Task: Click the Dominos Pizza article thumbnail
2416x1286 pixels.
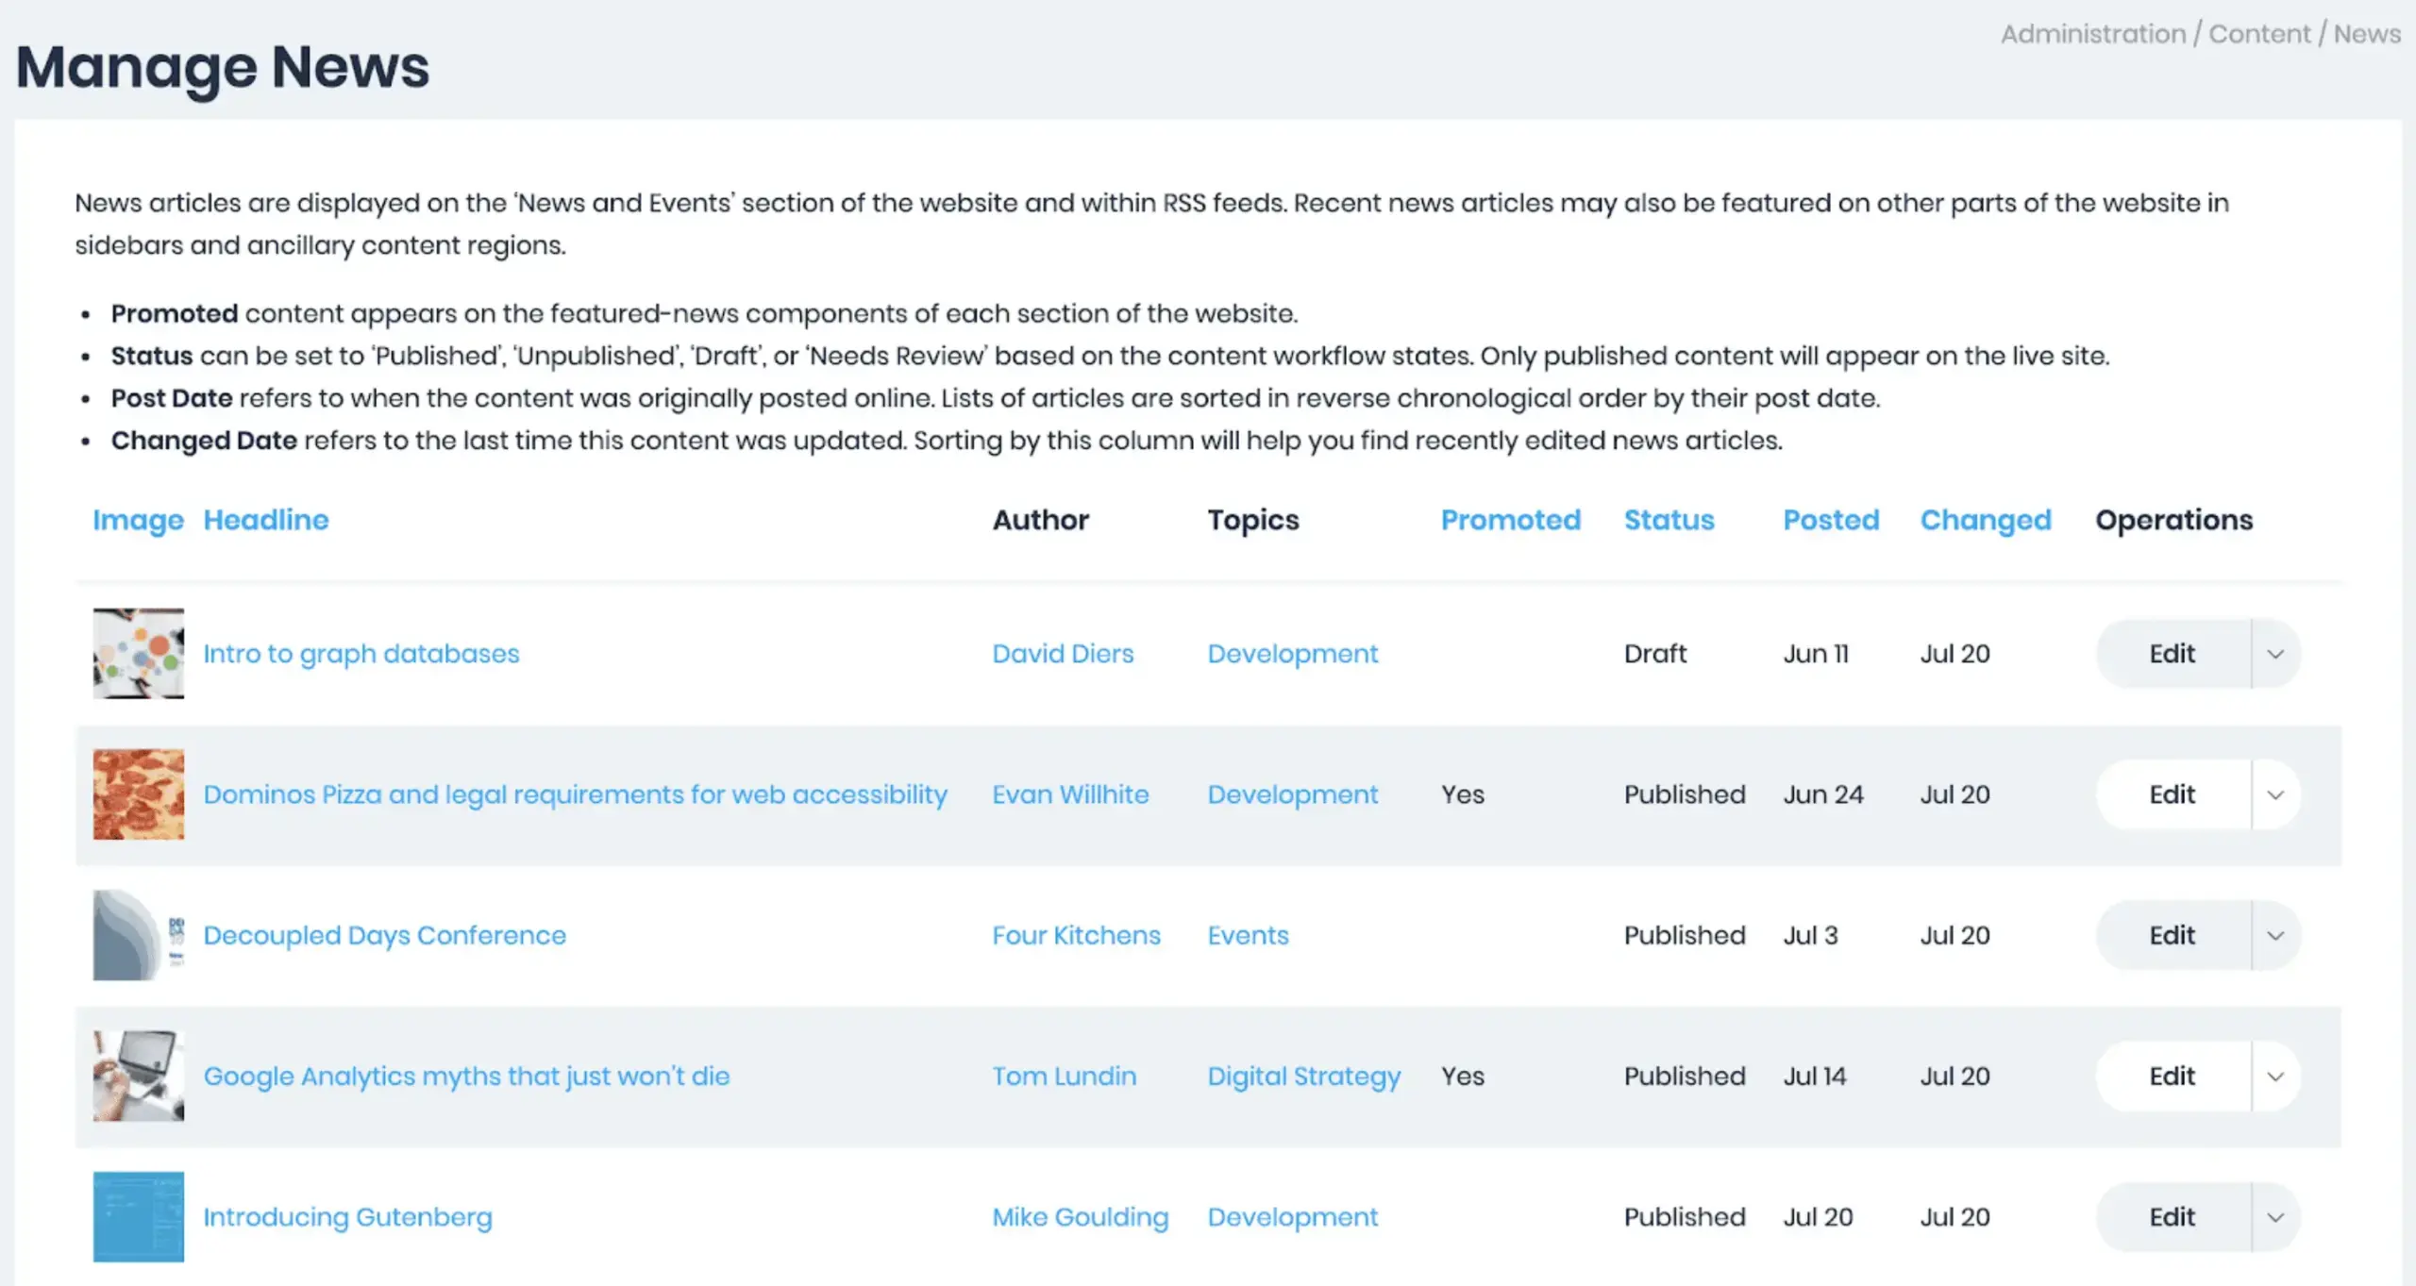Action: tap(139, 793)
